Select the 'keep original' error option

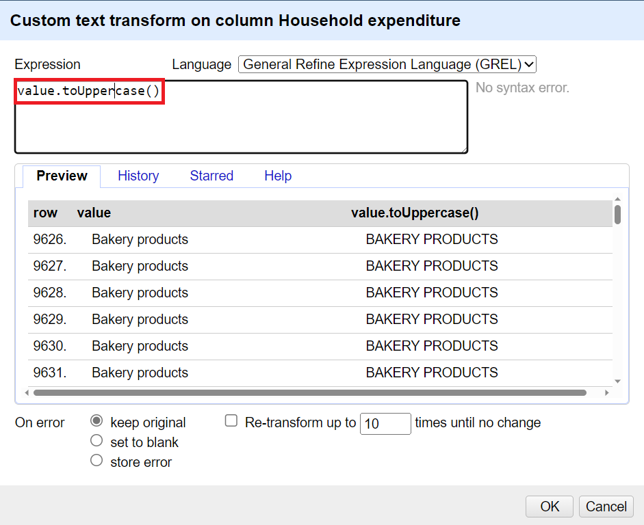[96, 422]
